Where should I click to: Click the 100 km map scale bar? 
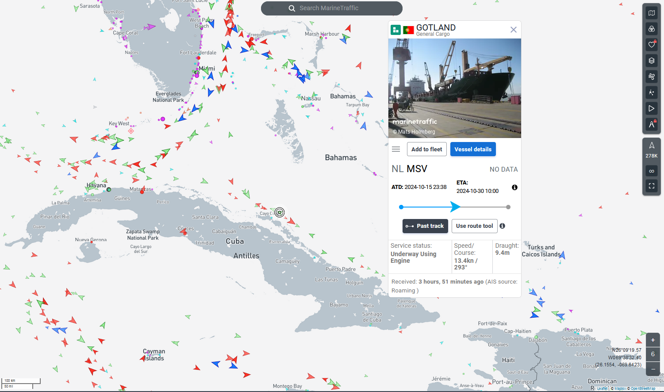coord(22,380)
